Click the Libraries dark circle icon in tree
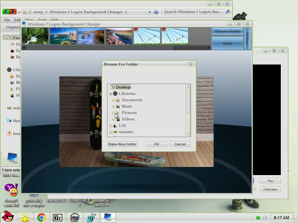The image size is (298, 223). (115, 93)
